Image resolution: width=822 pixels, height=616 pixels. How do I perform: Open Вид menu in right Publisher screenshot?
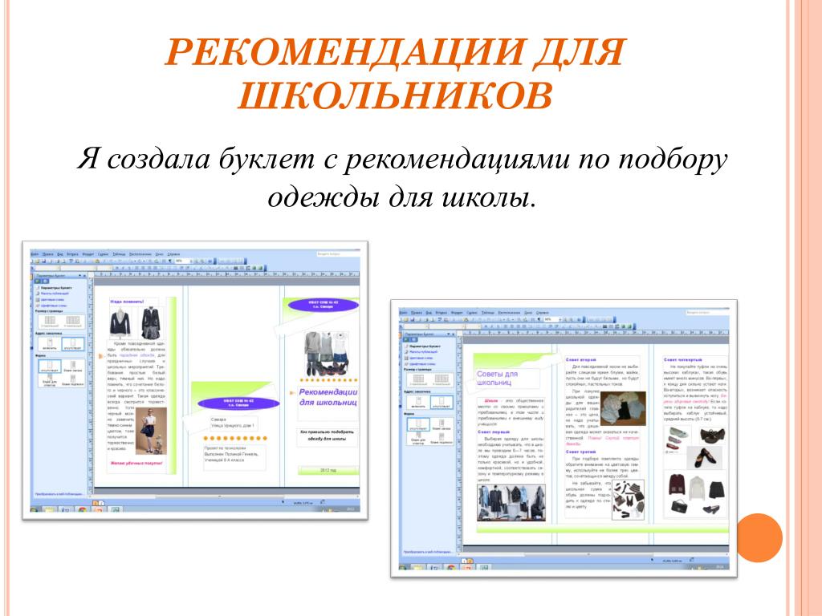point(429,313)
